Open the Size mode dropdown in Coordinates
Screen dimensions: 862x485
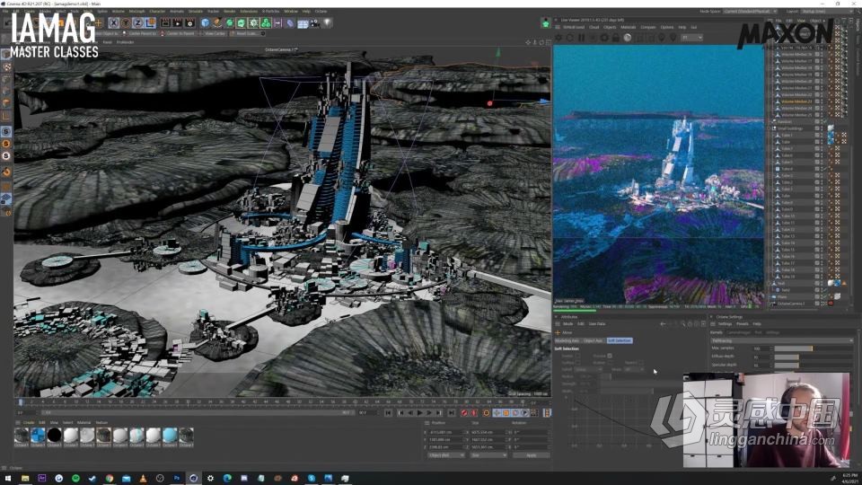pos(488,455)
